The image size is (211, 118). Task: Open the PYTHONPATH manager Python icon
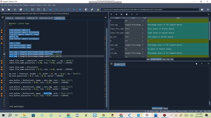(x=98, y=10)
